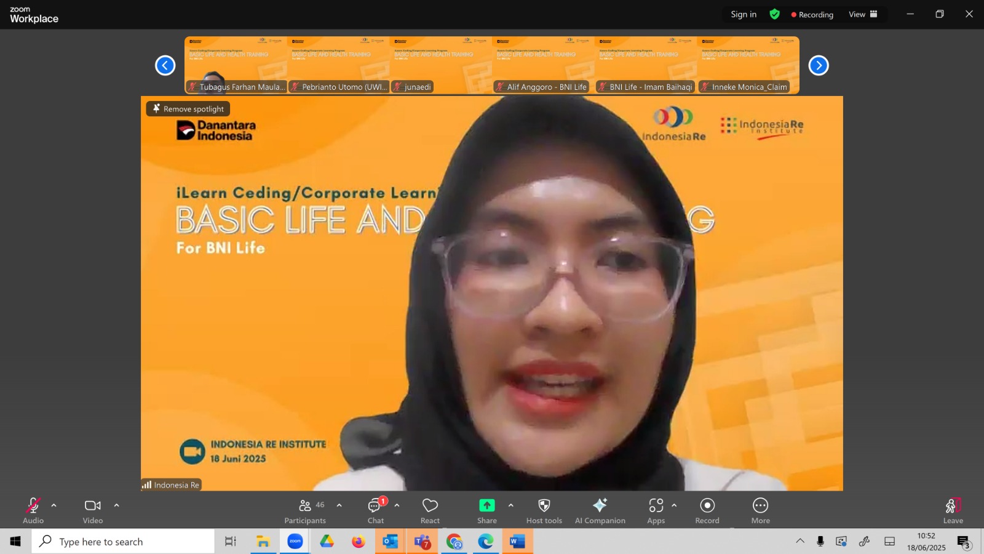The image size is (984, 554).
Task: Toggle the Video camera button
Action: 93,511
